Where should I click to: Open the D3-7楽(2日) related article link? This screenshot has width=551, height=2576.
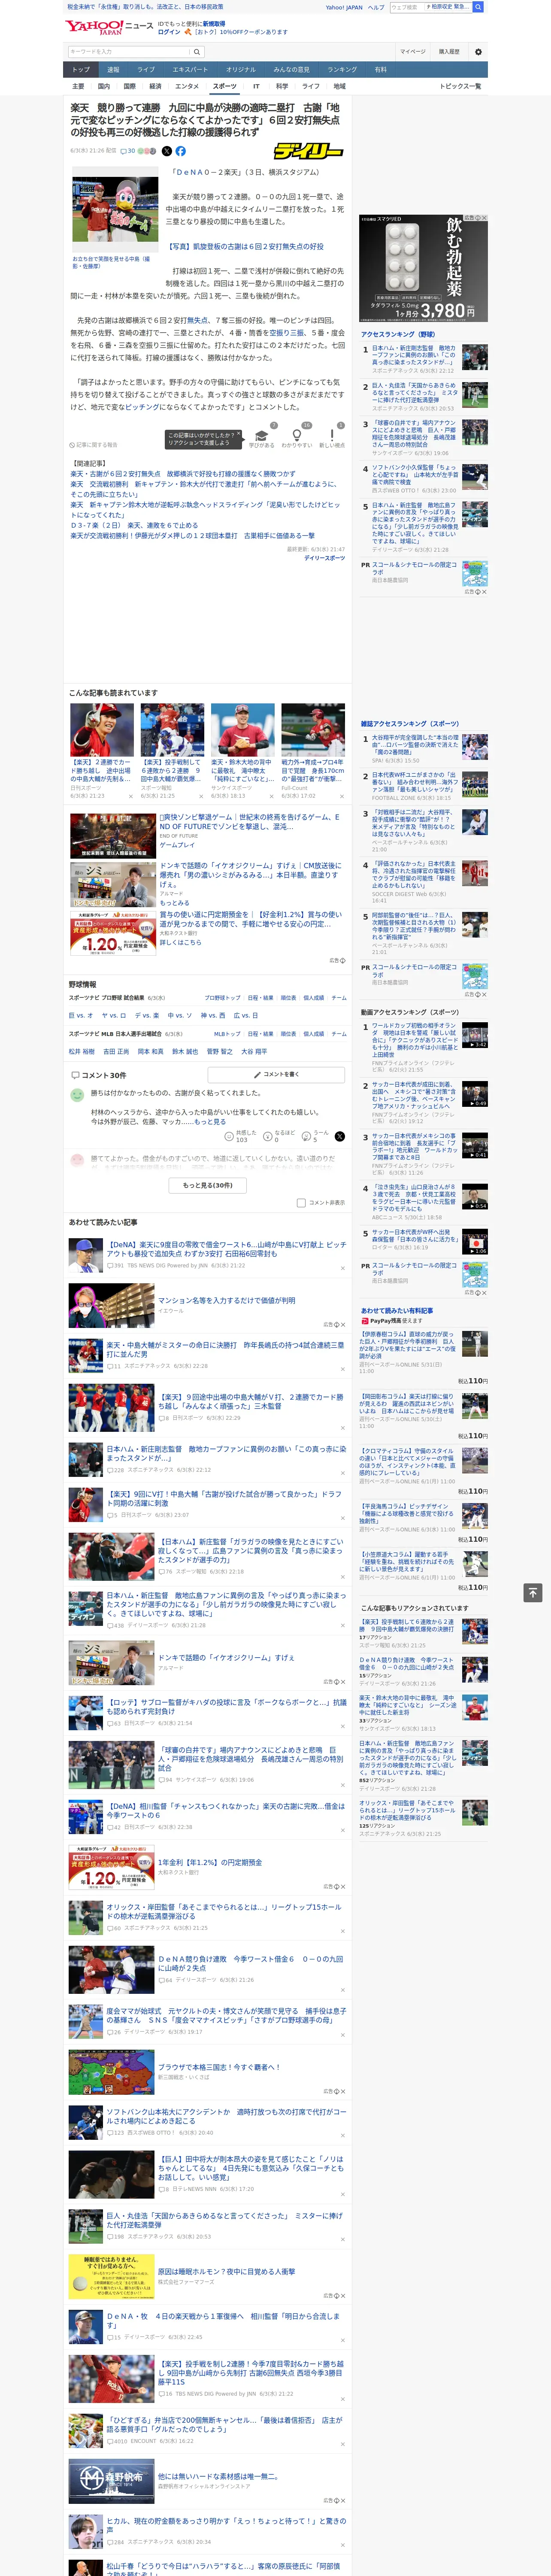pyautogui.click(x=134, y=525)
